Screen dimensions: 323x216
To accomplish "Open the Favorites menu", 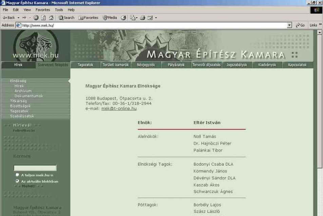I will pyautogui.click(x=43, y=10).
